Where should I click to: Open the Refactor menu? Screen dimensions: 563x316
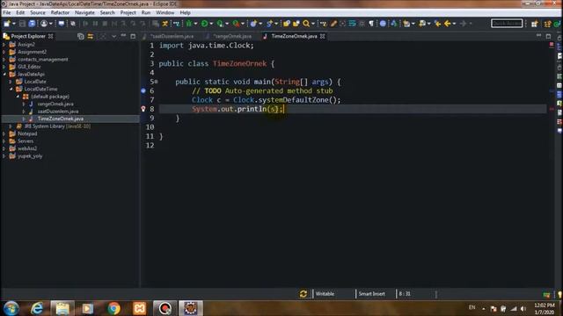pyautogui.click(x=60, y=12)
